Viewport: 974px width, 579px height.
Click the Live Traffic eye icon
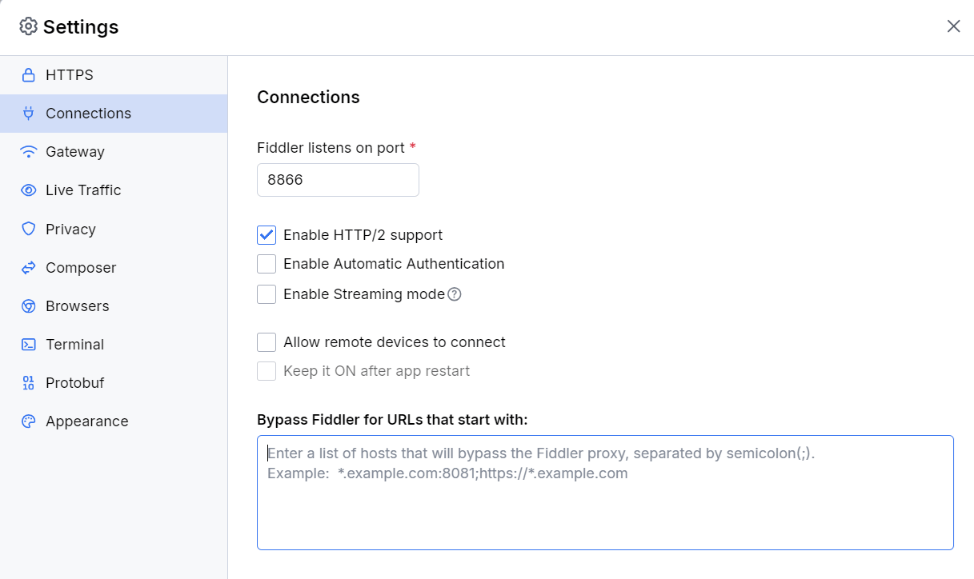tap(27, 190)
